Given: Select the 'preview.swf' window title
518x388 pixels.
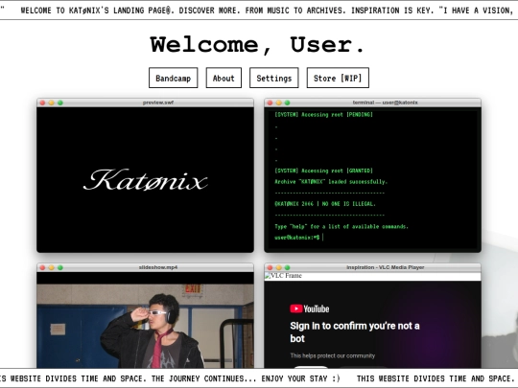Looking at the screenshot, I should click(158, 103).
